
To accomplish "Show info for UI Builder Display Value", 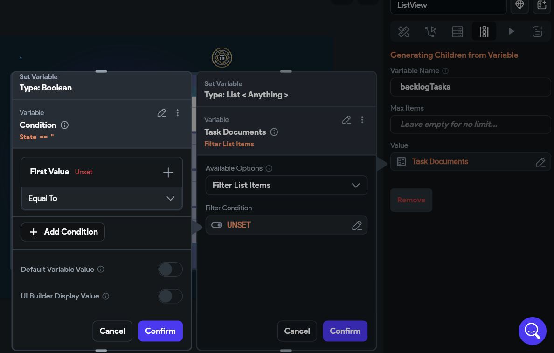I will (x=106, y=296).
